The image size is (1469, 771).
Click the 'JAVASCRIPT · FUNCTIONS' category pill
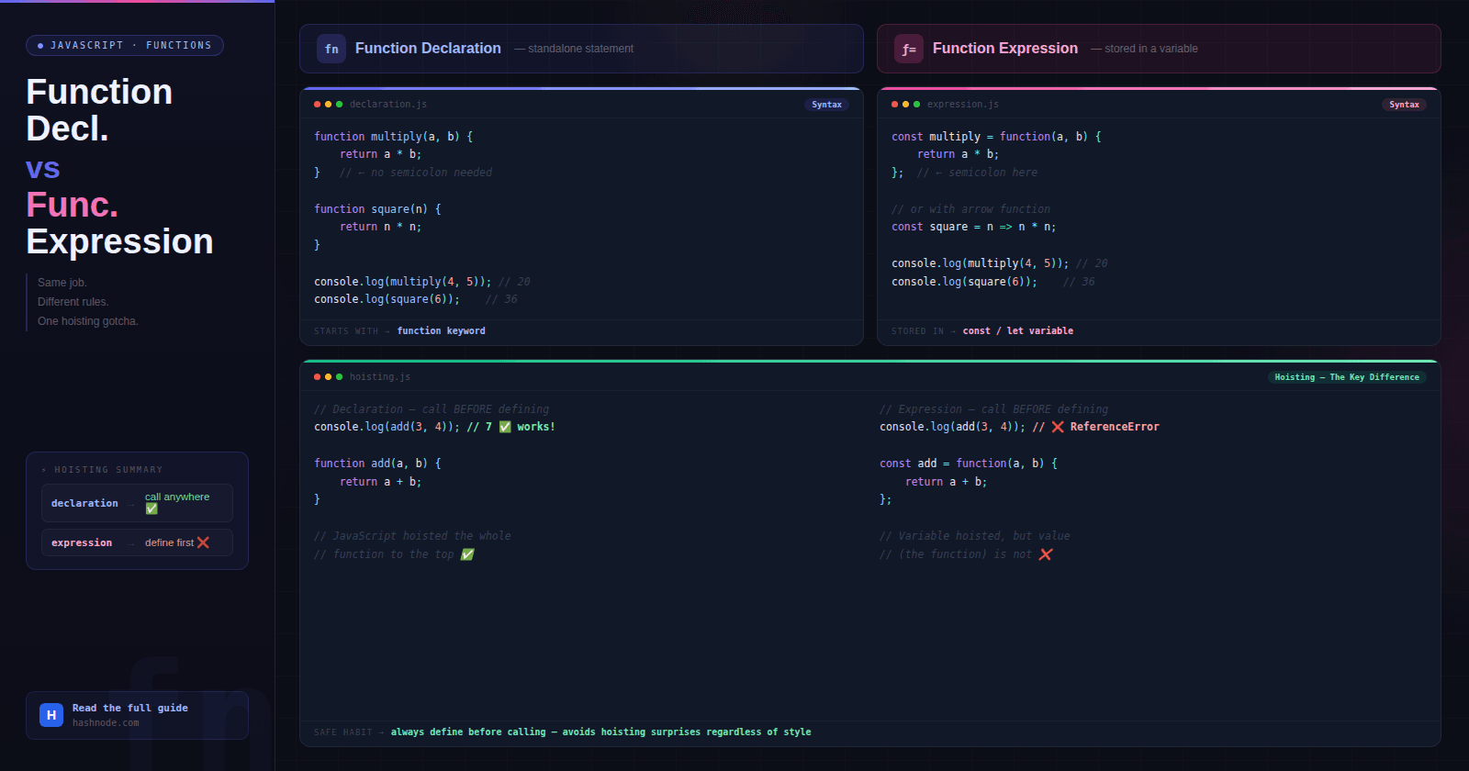[x=125, y=45]
